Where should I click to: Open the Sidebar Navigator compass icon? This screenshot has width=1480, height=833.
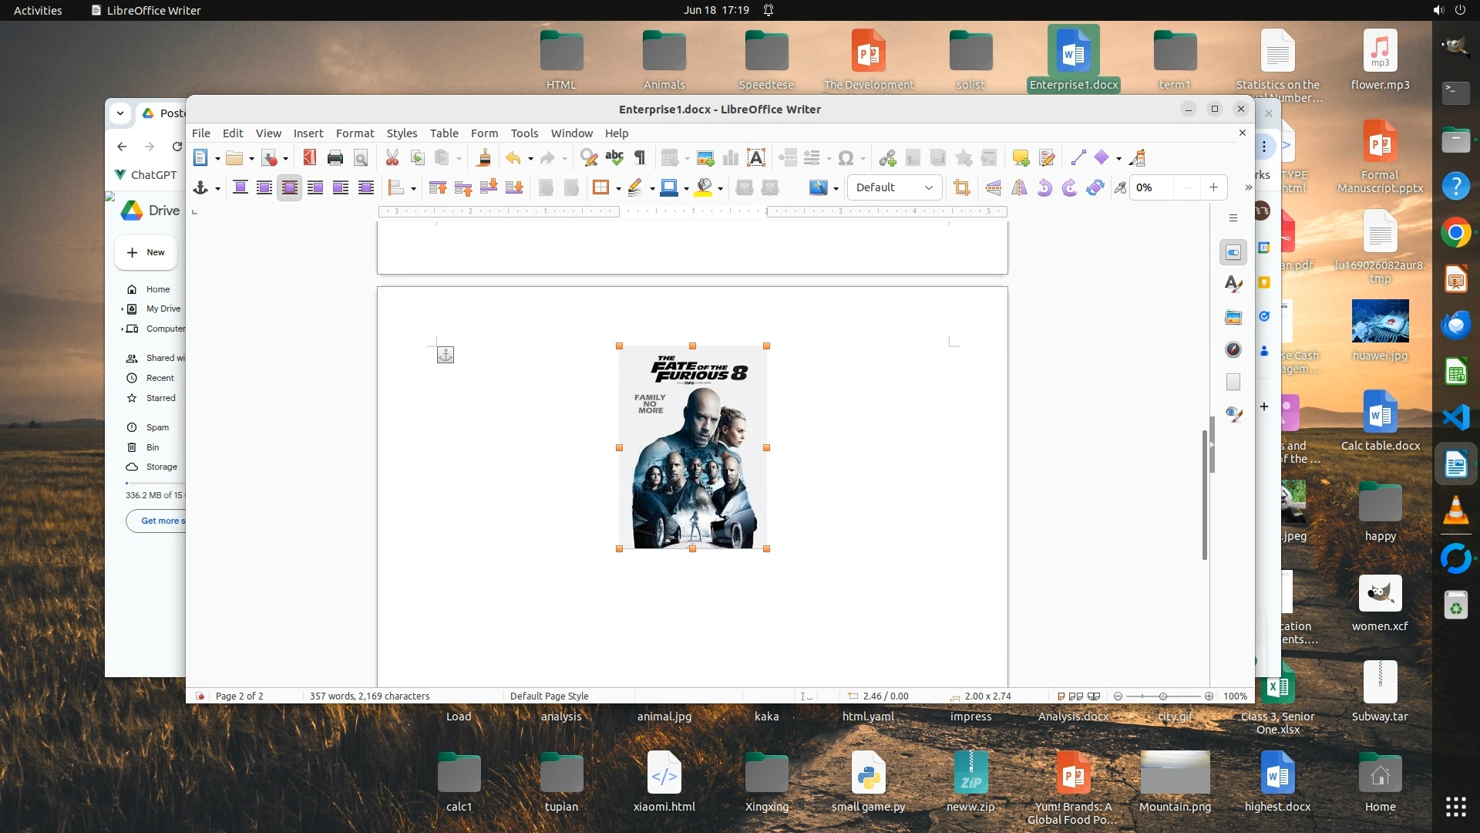click(1233, 349)
